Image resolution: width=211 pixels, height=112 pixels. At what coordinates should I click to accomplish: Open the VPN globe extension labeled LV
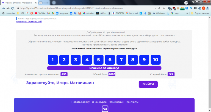tap(170, 8)
